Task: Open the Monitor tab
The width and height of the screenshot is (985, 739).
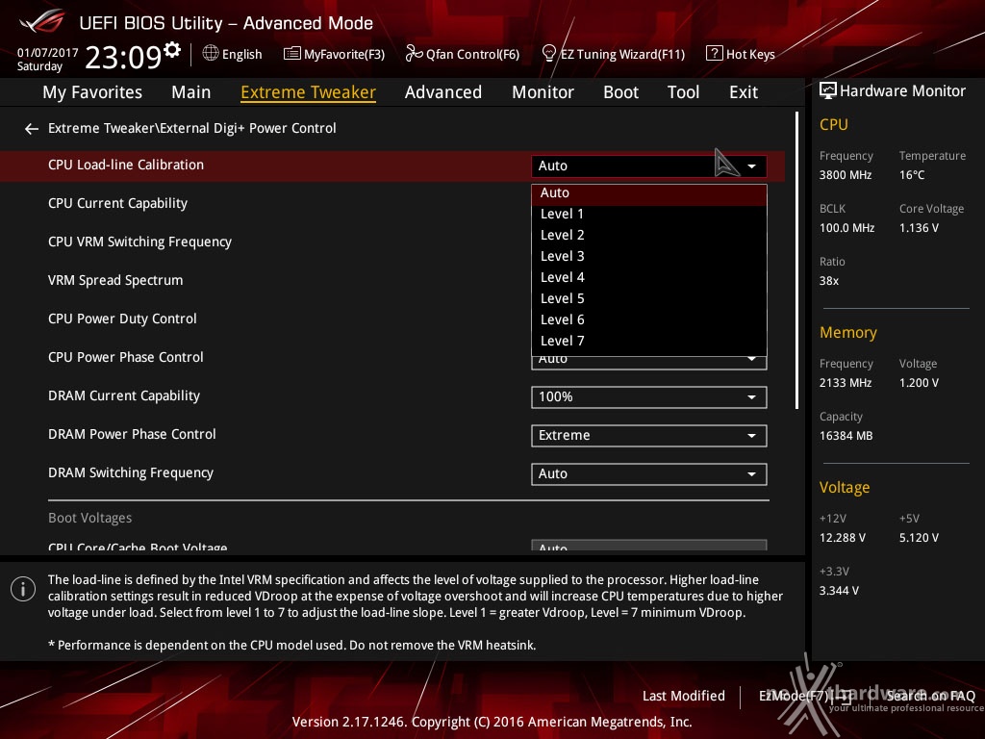Action: 543,92
